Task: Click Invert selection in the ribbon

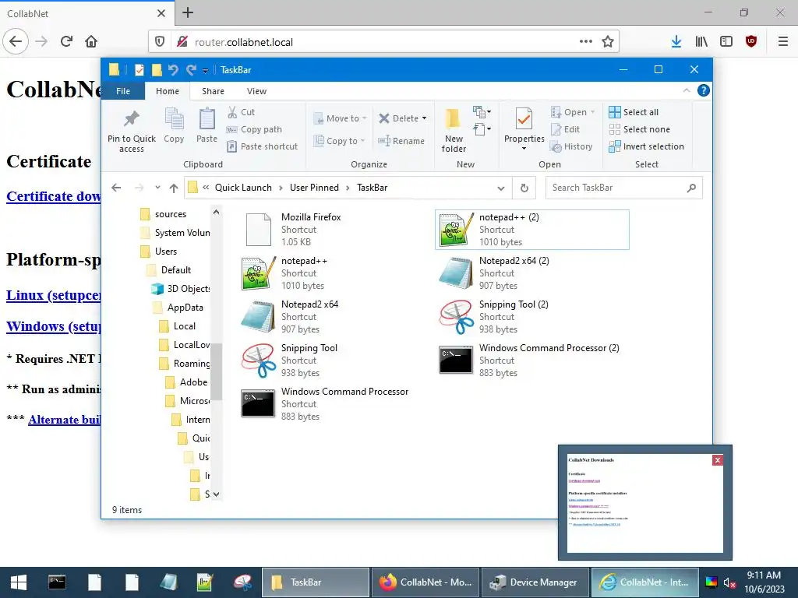Action: (x=647, y=146)
